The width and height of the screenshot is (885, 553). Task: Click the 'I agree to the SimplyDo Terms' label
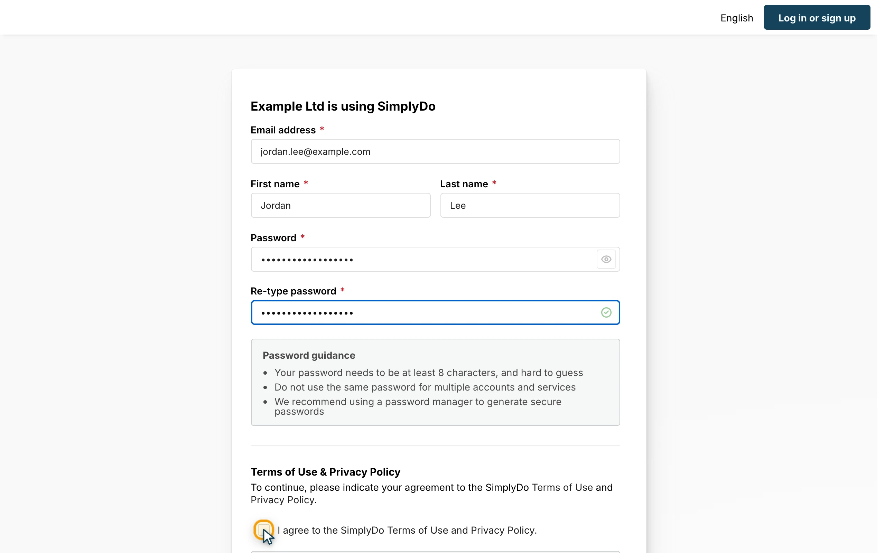(407, 530)
